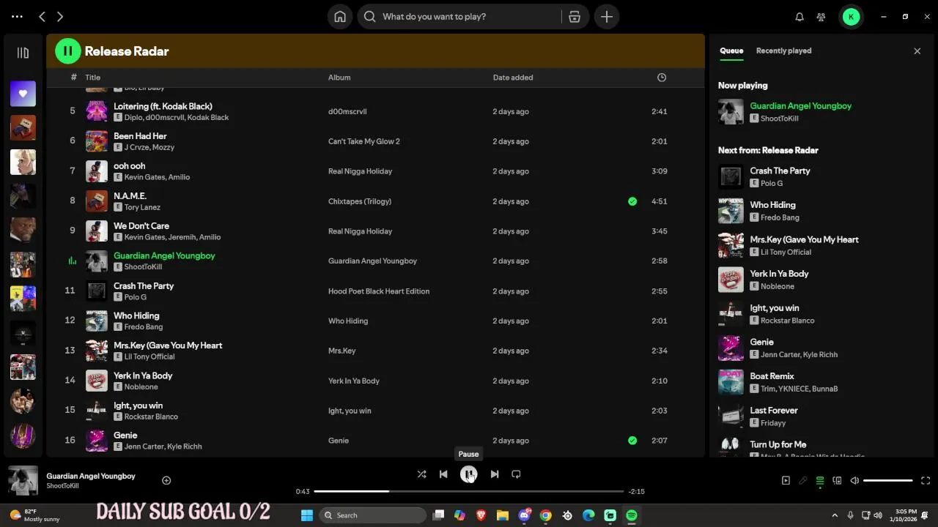Open Now Playing view icon
Screen dimensions: 938x527
(786, 481)
